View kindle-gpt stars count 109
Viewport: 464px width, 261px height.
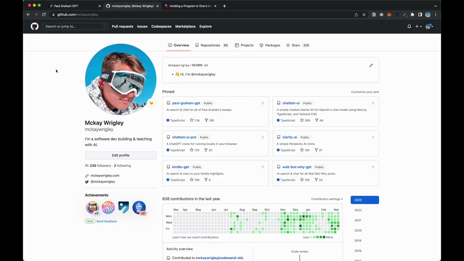195,180
